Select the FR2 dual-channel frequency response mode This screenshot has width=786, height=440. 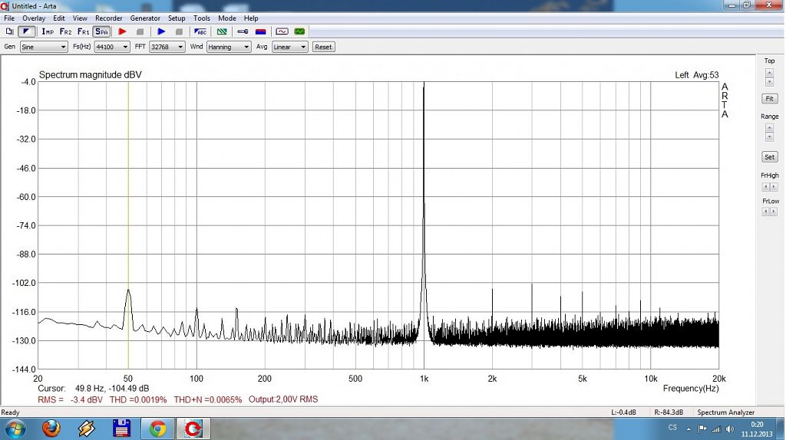65,31
